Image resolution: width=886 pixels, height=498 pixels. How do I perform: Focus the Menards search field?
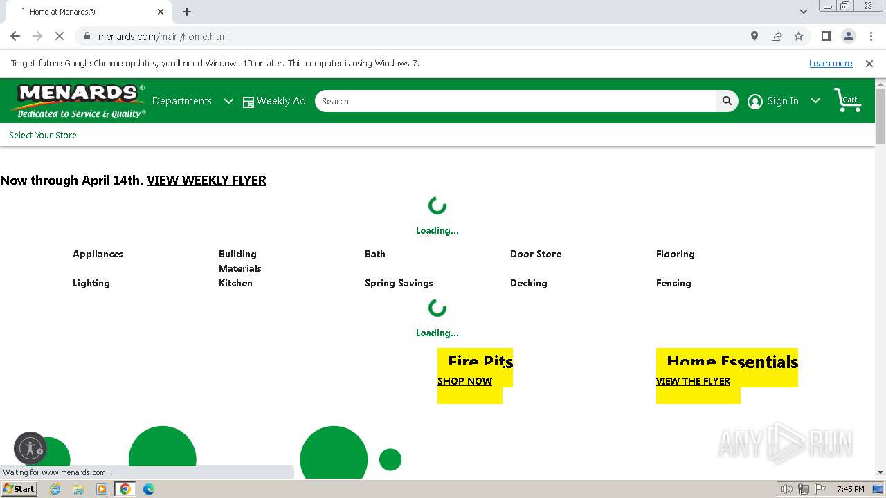(x=516, y=101)
